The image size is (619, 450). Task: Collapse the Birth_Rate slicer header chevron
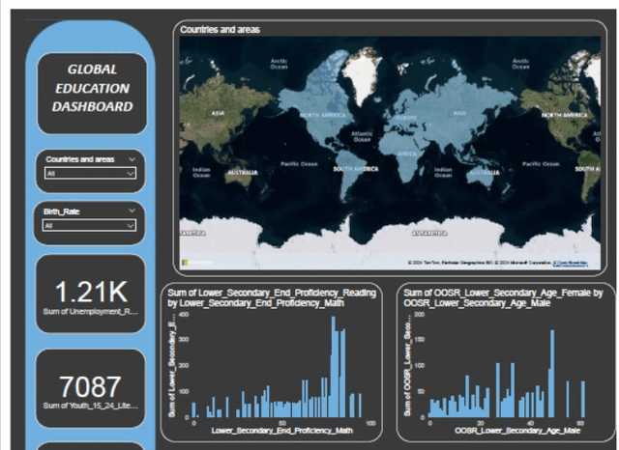tap(132, 211)
